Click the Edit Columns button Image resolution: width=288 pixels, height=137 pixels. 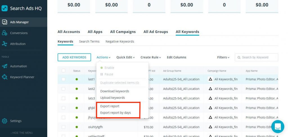coord(177,57)
